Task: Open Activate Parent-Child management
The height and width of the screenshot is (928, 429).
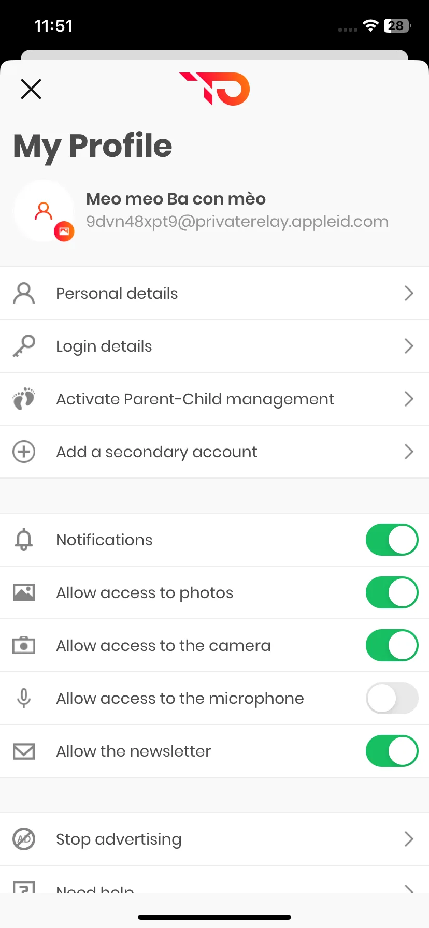Action: (214, 399)
